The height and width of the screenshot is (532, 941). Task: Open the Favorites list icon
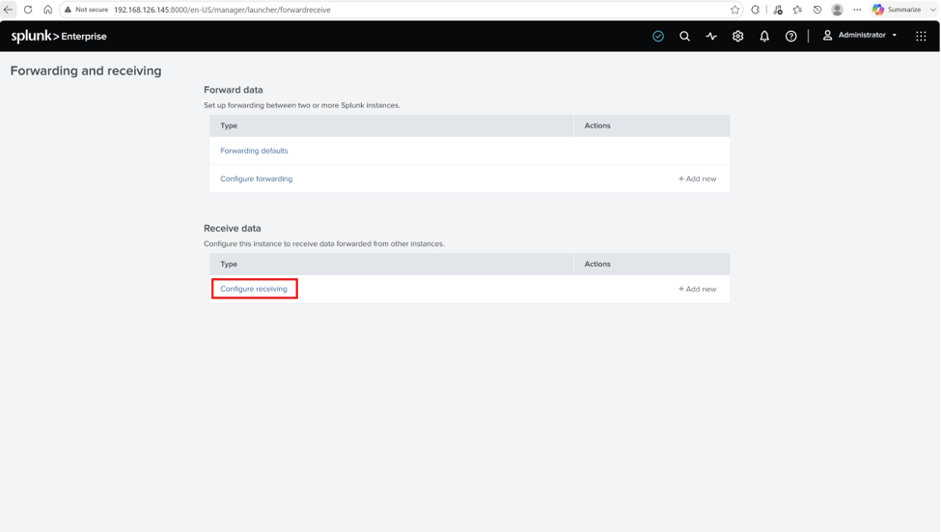pos(797,10)
